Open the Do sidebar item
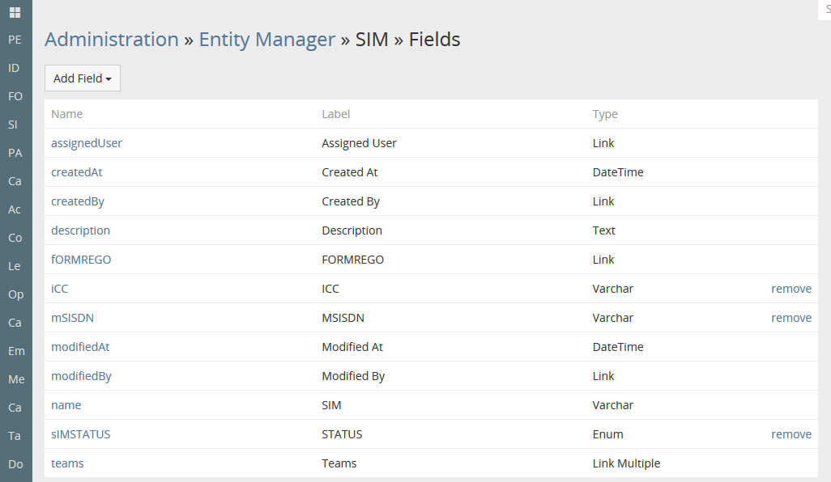This screenshot has height=482, width=831. (x=15, y=464)
